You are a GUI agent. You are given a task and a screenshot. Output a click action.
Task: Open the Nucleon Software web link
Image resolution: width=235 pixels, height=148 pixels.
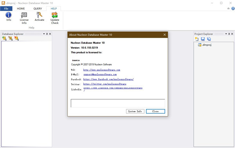(101, 70)
